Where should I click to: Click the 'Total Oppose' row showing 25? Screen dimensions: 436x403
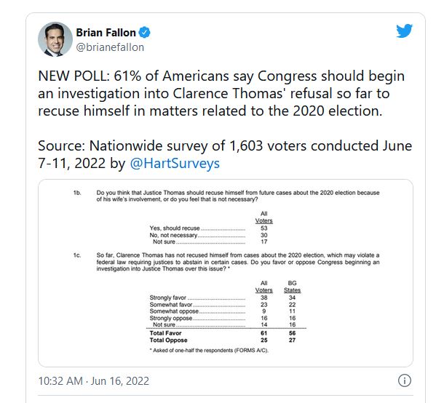pos(223,340)
